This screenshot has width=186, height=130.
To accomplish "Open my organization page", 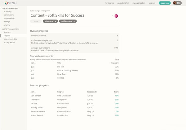I will [x=139, y=3].
